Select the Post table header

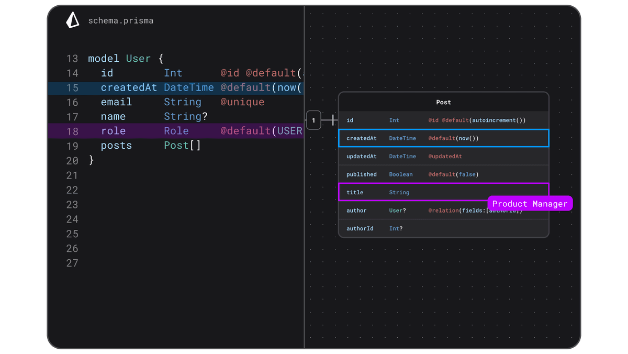click(443, 102)
